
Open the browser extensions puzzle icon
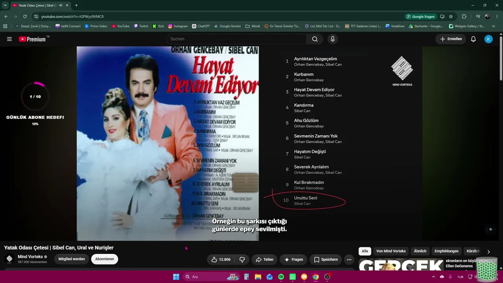coord(464,17)
